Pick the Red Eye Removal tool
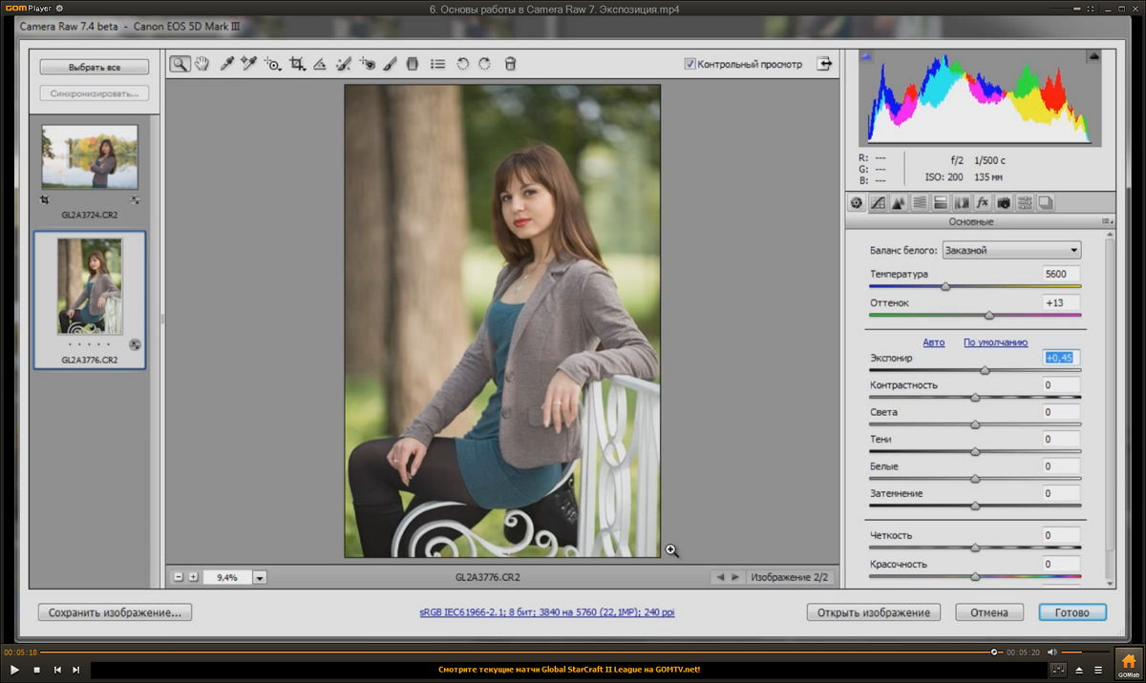The image size is (1146, 683). (368, 64)
